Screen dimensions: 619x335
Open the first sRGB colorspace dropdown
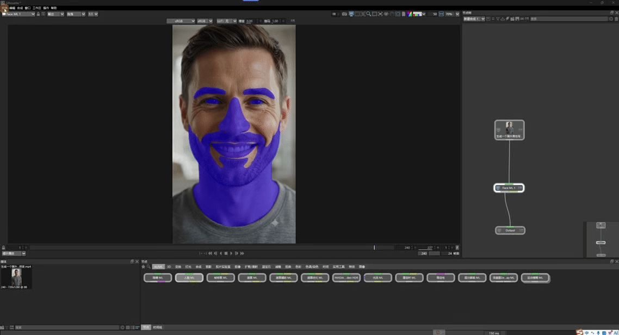[181, 21]
